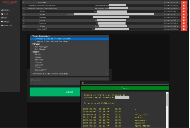Click the Execute button
The height and width of the screenshot is (128, 190).
pyautogui.click(x=125, y=88)
